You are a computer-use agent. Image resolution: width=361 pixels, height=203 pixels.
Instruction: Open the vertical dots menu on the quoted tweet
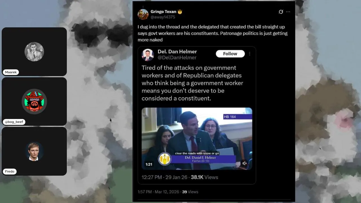[250, 54]
